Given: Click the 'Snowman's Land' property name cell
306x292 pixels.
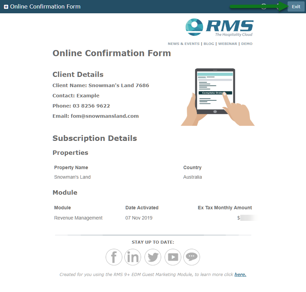Looking at the screenshot, I should 72,177.
